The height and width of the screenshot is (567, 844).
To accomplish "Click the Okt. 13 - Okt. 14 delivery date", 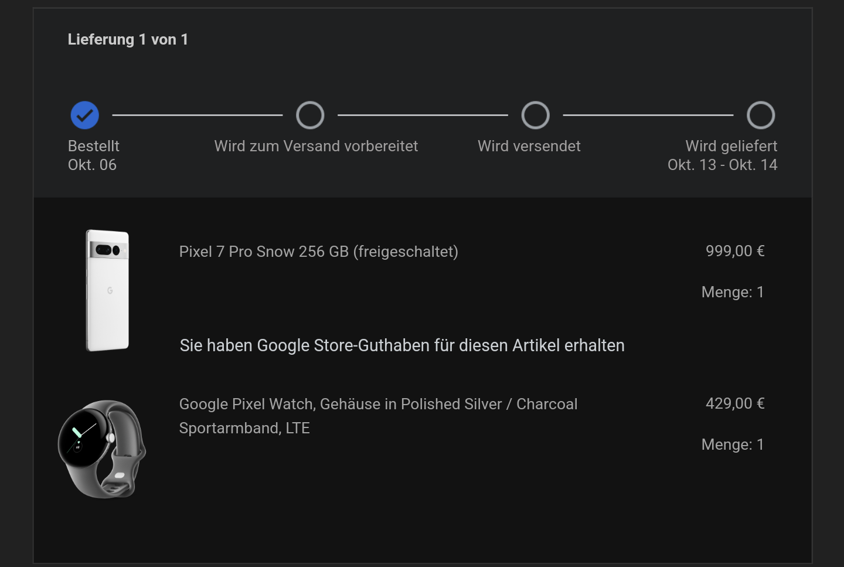I will pyautogui.click(x=722, y=165).
